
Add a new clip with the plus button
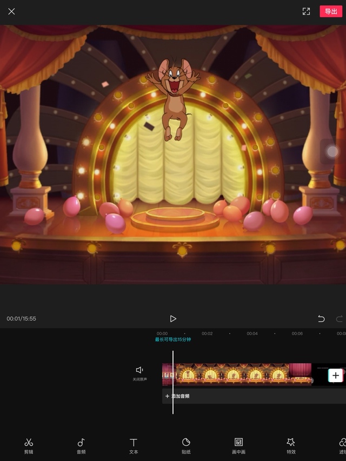coord(336,375)
